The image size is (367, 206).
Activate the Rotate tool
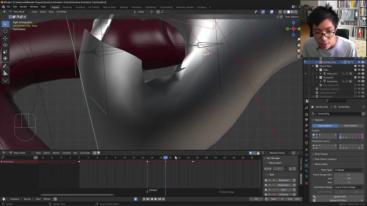5,45
